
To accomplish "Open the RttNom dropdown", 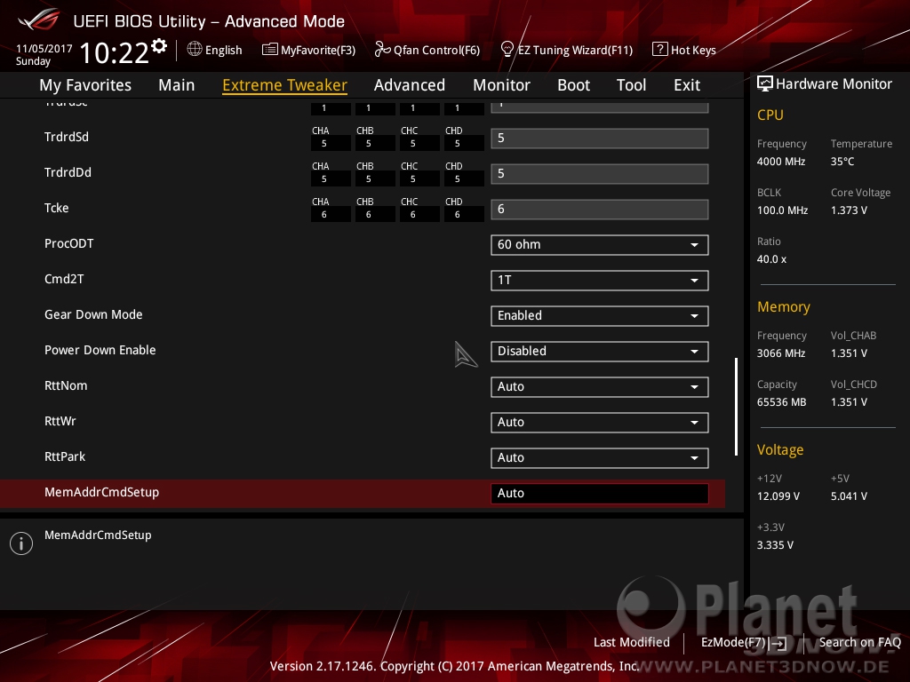I will coord(600,387).
